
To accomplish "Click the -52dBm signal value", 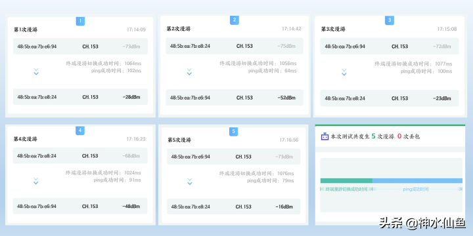I will tap(286, 98).
